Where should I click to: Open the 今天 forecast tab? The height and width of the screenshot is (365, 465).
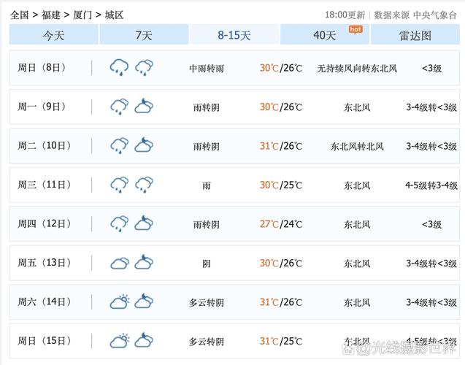pyautogui.click(x=54, y=35)
